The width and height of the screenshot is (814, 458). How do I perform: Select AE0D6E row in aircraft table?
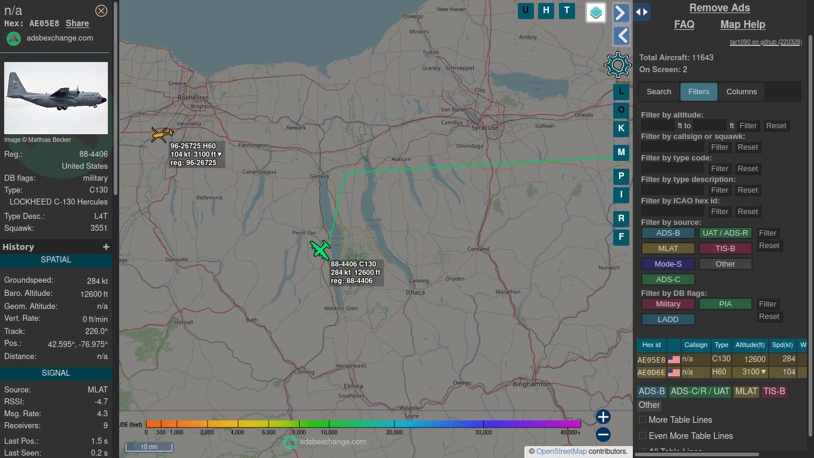tap(722, 373)
